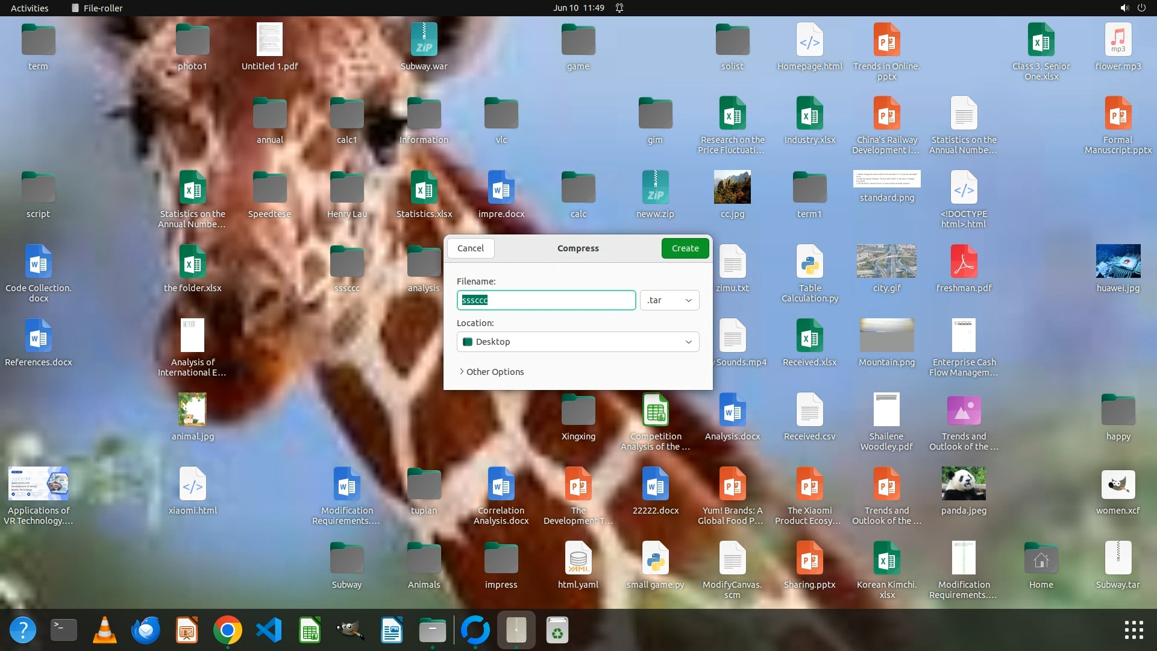Screen dimensions: 1157x651
Task: Click the Filename input field
Action: click(545, 300)
